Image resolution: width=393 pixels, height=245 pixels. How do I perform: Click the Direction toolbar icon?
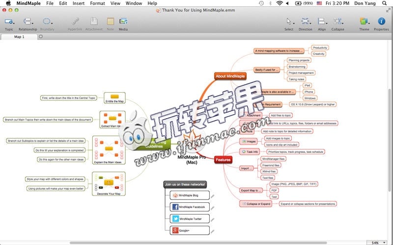(x=305, y=22)
